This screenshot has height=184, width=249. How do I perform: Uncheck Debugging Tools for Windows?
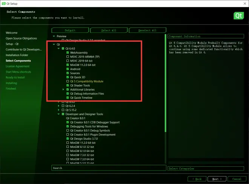(68, 126)
